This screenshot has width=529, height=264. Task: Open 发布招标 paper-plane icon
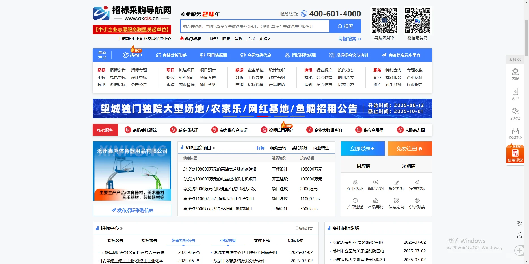tap(417, 182)
